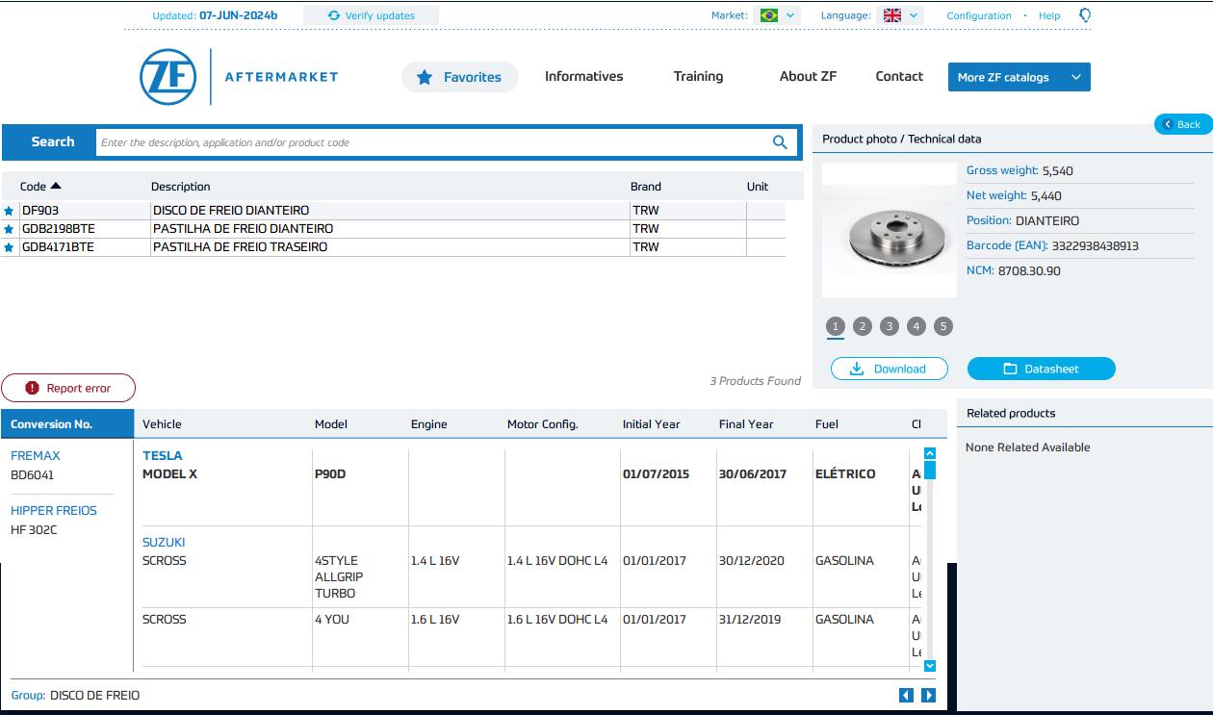Click the blue Search button
This screenshot has height=715, width=1213.
point(52,142)
